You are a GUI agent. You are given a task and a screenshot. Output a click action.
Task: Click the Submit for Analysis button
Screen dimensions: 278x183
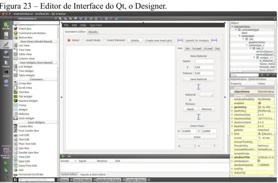pyautogui.click(x=197, y=40)
